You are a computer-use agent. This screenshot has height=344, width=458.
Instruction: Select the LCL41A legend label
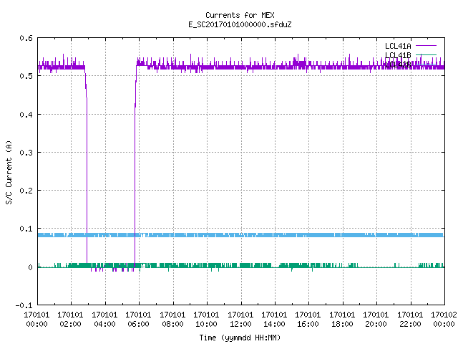[398, 46]
